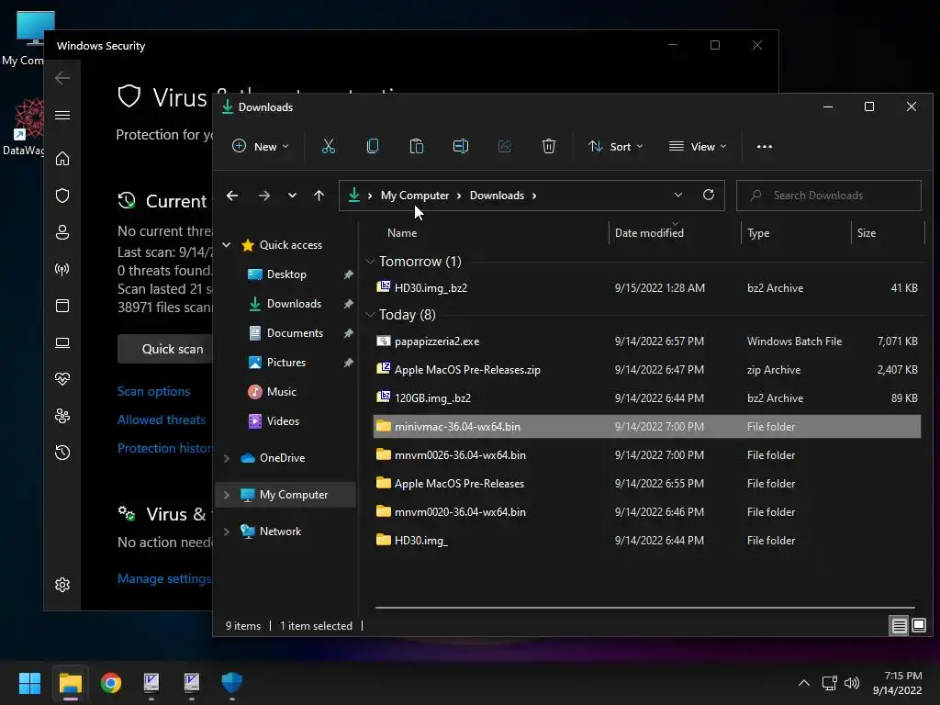Open Firewall & network icon in Security sidebar
Screen dimensions: 940x705
pyautogui.click(x=62, y=269)
